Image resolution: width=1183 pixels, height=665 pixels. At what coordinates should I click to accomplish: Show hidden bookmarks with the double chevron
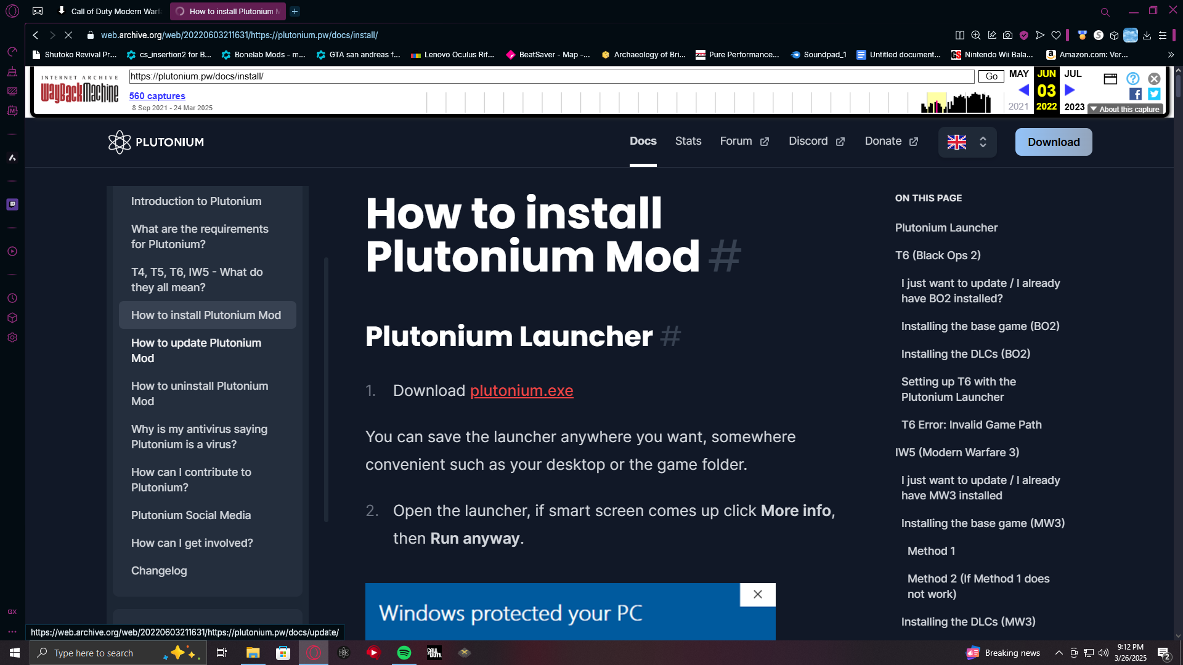[1171, 55]
